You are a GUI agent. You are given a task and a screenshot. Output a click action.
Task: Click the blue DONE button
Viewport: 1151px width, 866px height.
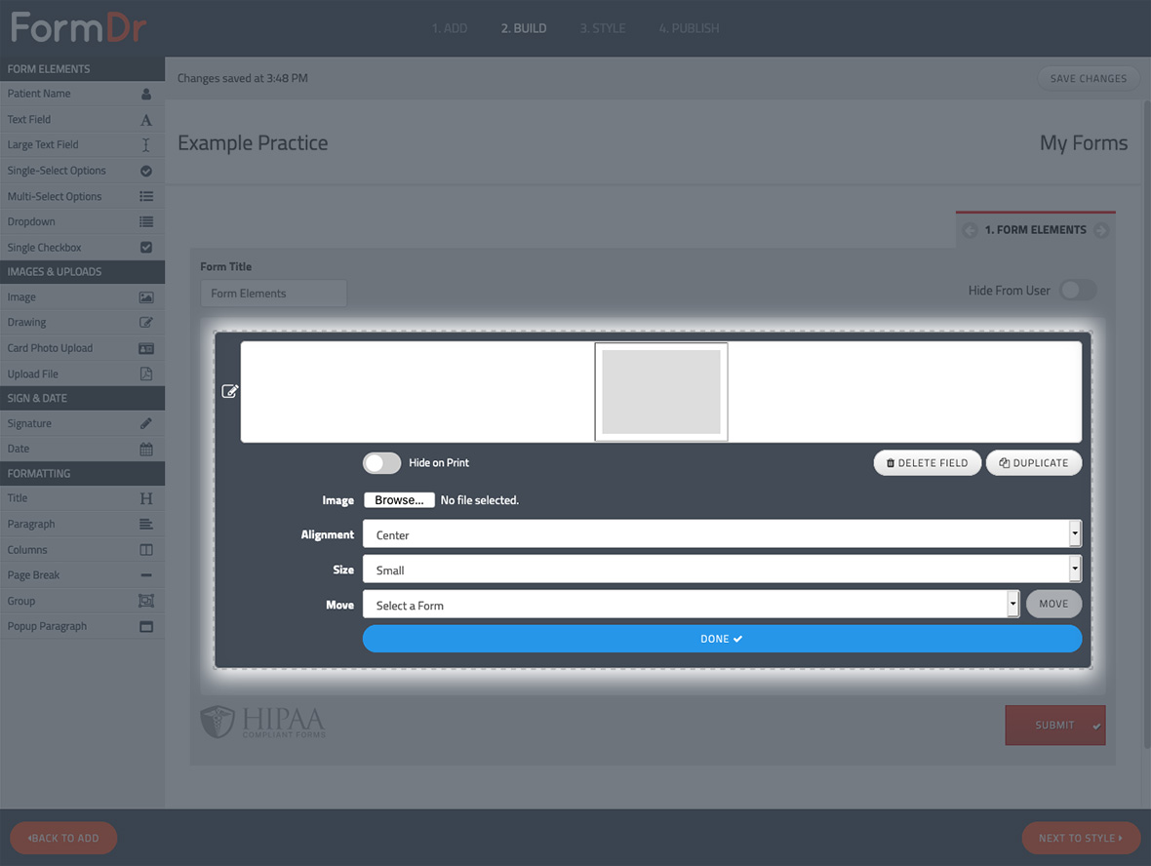722,639
